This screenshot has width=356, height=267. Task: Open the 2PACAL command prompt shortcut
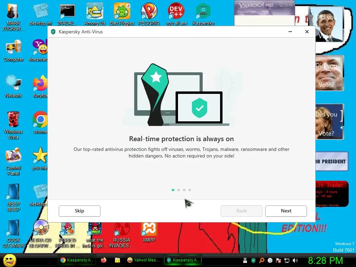tap(67, 14)
